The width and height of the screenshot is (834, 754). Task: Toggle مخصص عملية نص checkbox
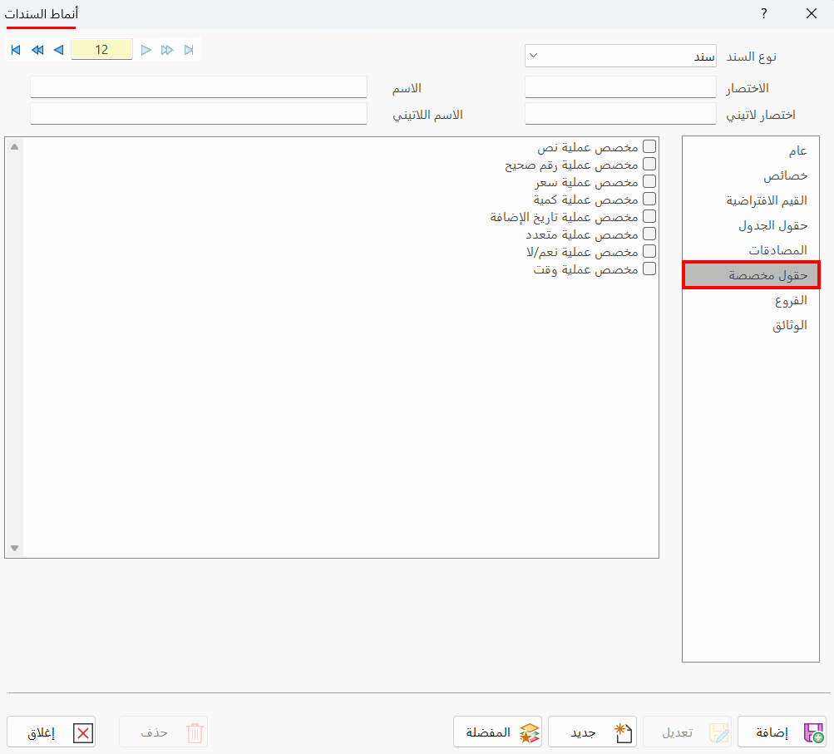coord(649,146)
